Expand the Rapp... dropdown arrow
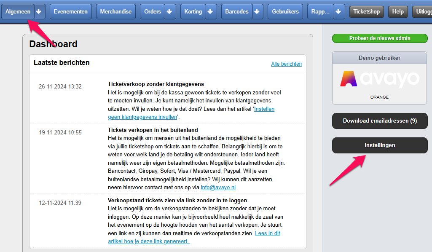The width and height of the screenshot is (432, 252). [338, 11]
